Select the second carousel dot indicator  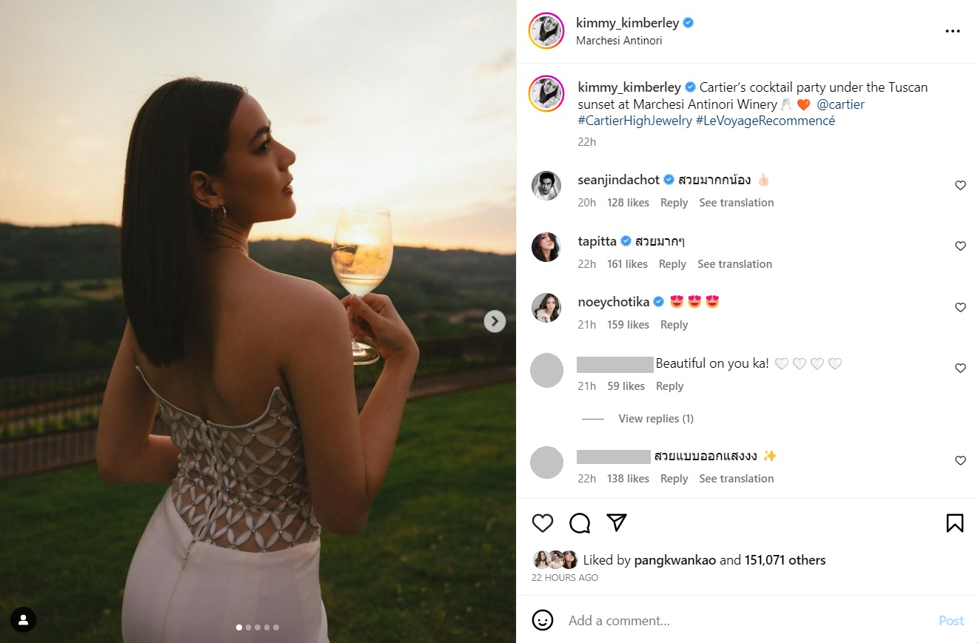click(x=248, y=627)
